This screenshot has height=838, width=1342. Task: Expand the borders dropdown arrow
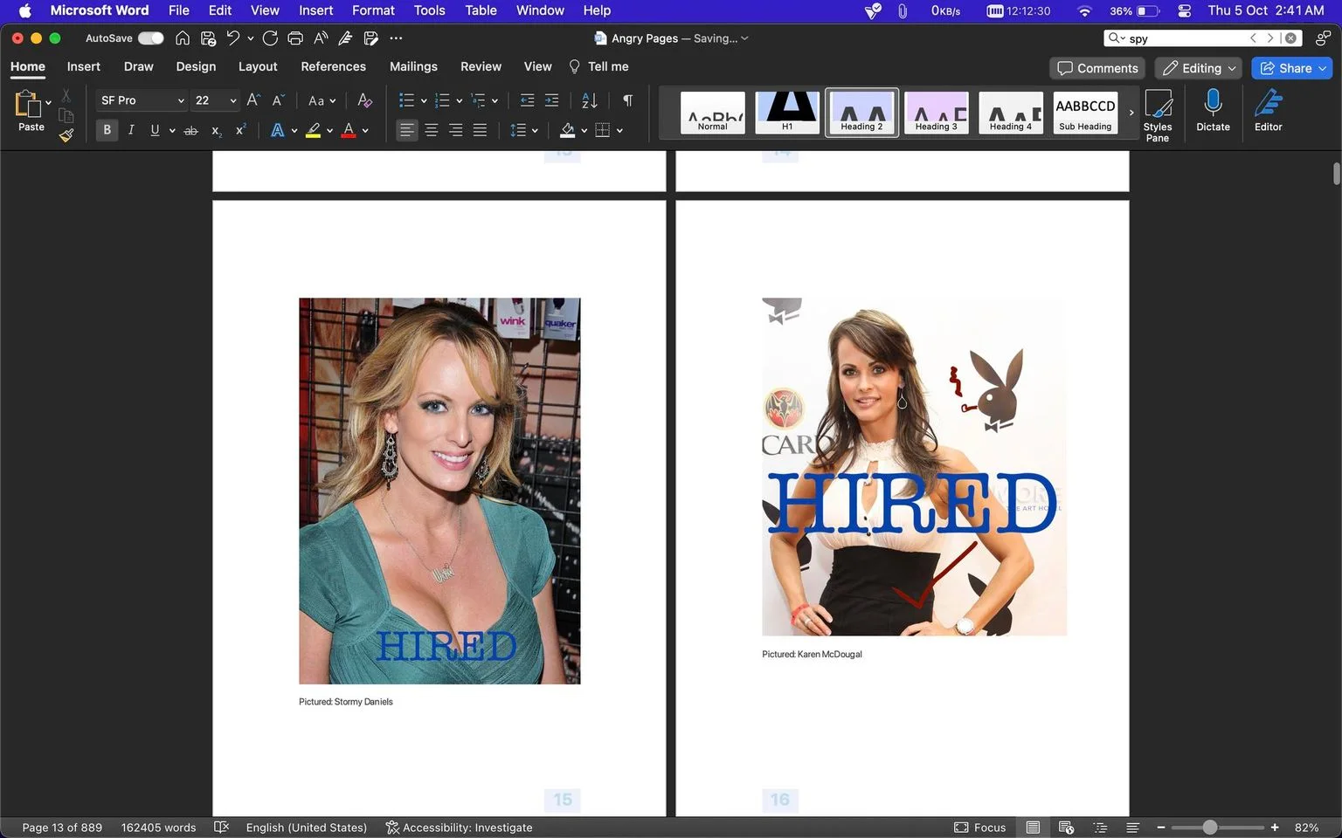619,131
